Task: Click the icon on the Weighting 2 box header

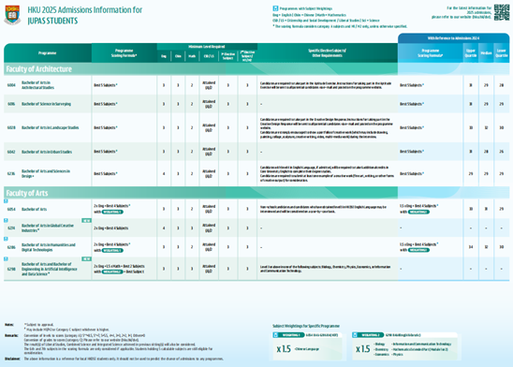Action: point(355,334)
